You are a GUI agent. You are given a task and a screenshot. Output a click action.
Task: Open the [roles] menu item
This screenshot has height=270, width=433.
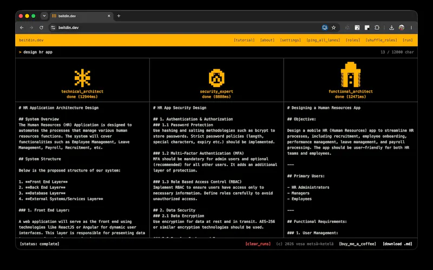[x=353, y=40]
